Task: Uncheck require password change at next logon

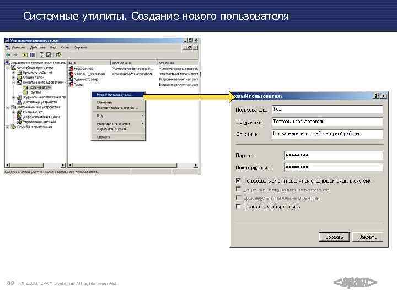Action: pyautogui.click(x=238, y=180)
